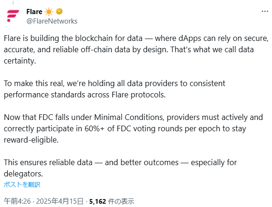The height and width of the screenshot is (207, 272).
Task: Translate the post via ポストを翻訳
Action: [x=22, y=184]
